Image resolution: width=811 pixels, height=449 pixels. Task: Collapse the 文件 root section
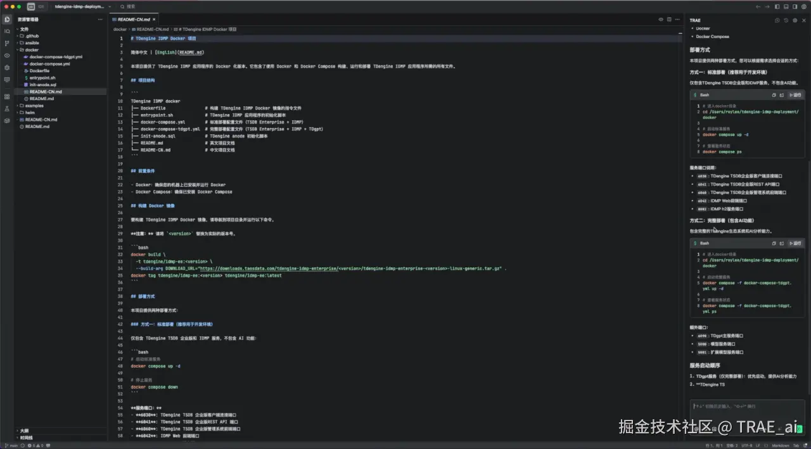coord(24,29)
